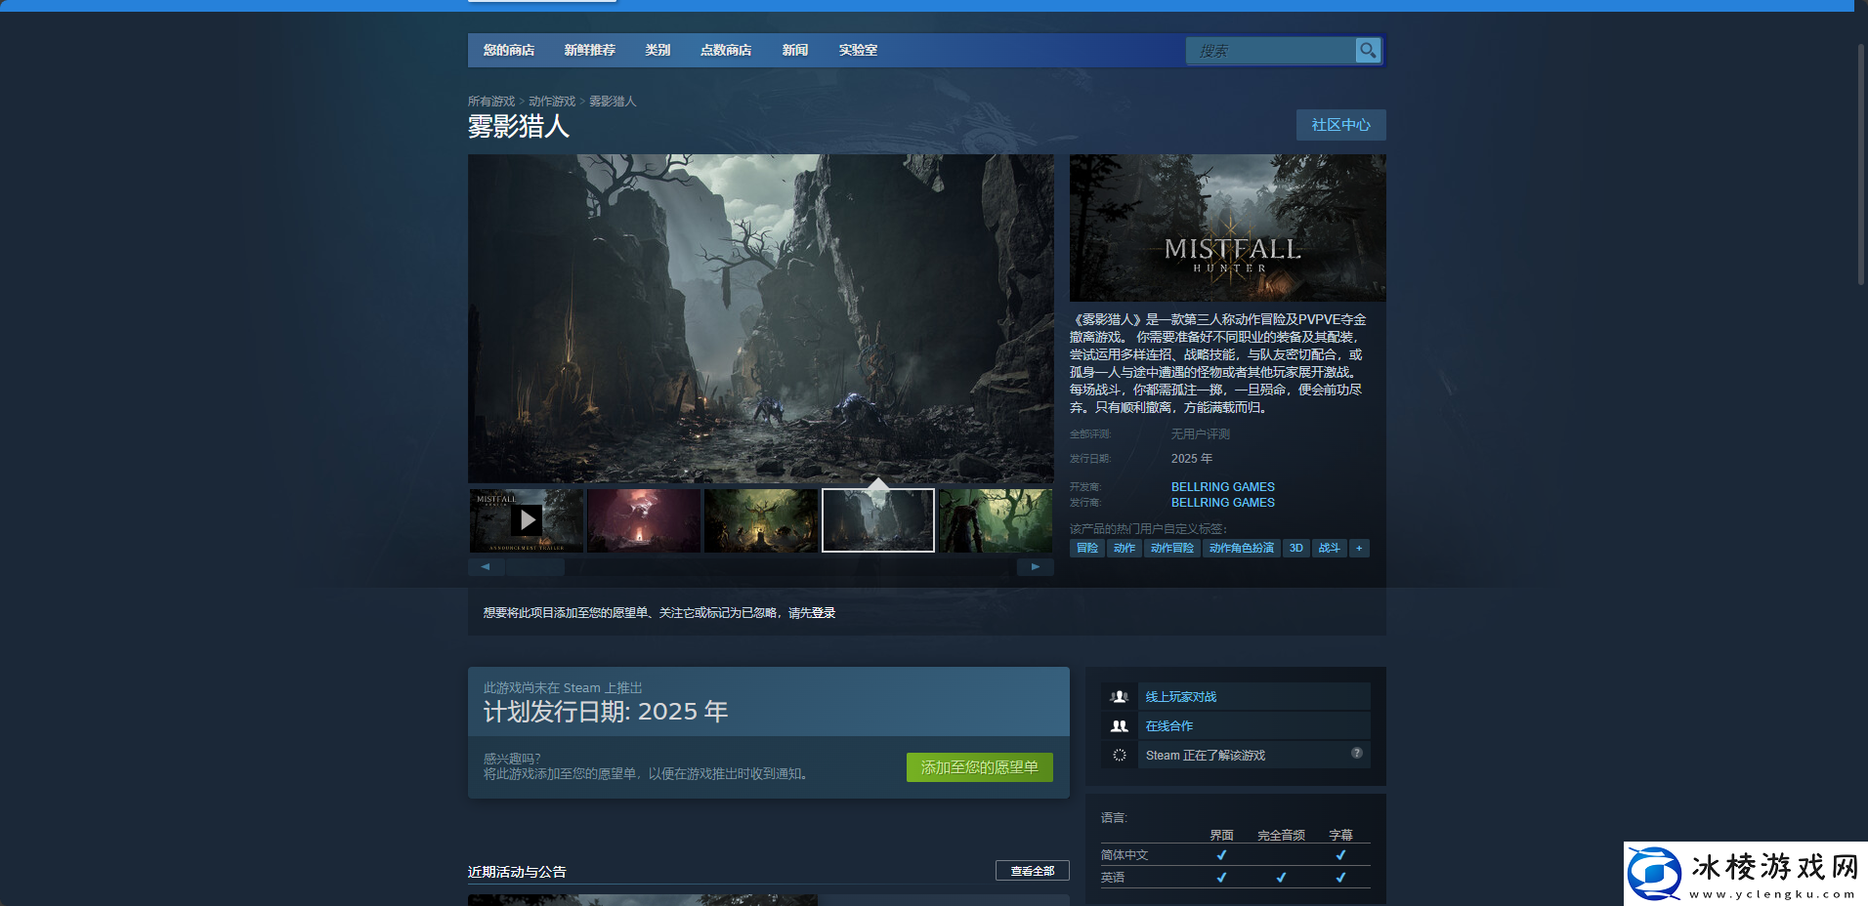
Task: Type in the 搜索 search field
Action: (1270, 51)
